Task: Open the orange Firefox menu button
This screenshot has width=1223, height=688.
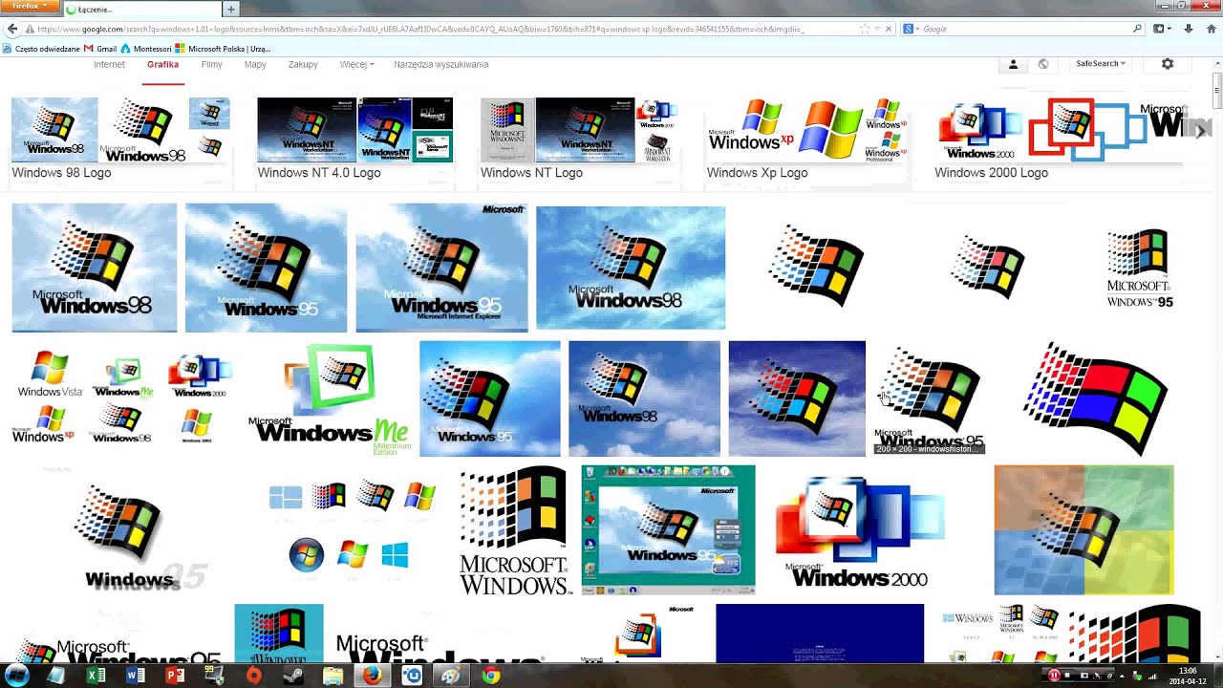Action: point(30,6)
